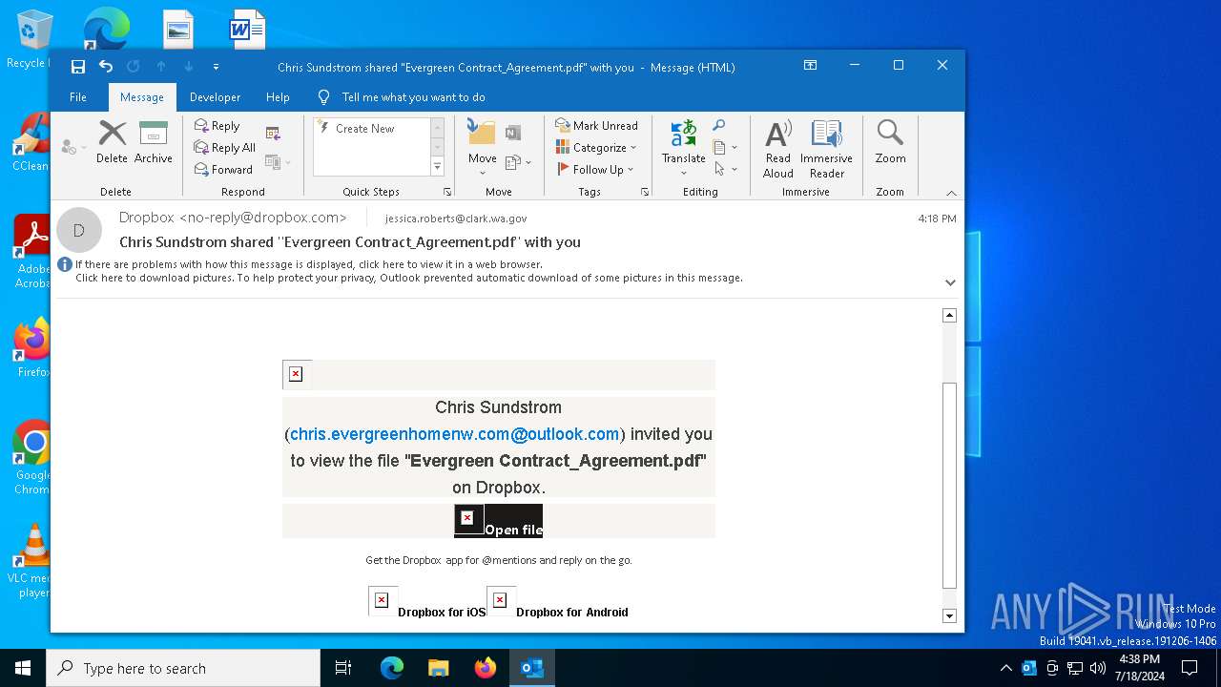
Task: Mark the message as Unread
Action: point(596,126)
